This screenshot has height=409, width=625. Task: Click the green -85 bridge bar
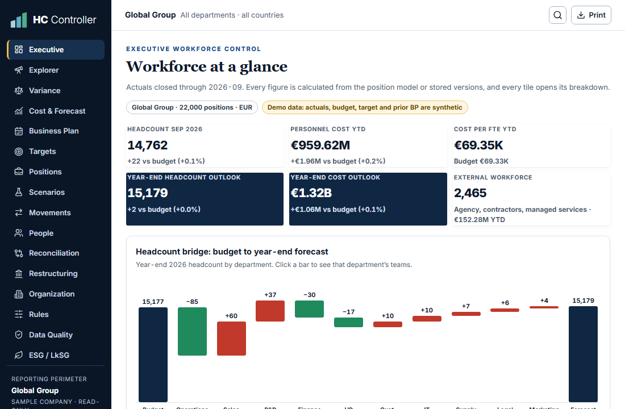coord(192,331)
